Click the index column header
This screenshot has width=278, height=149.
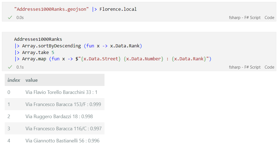[x=14, y=80]
